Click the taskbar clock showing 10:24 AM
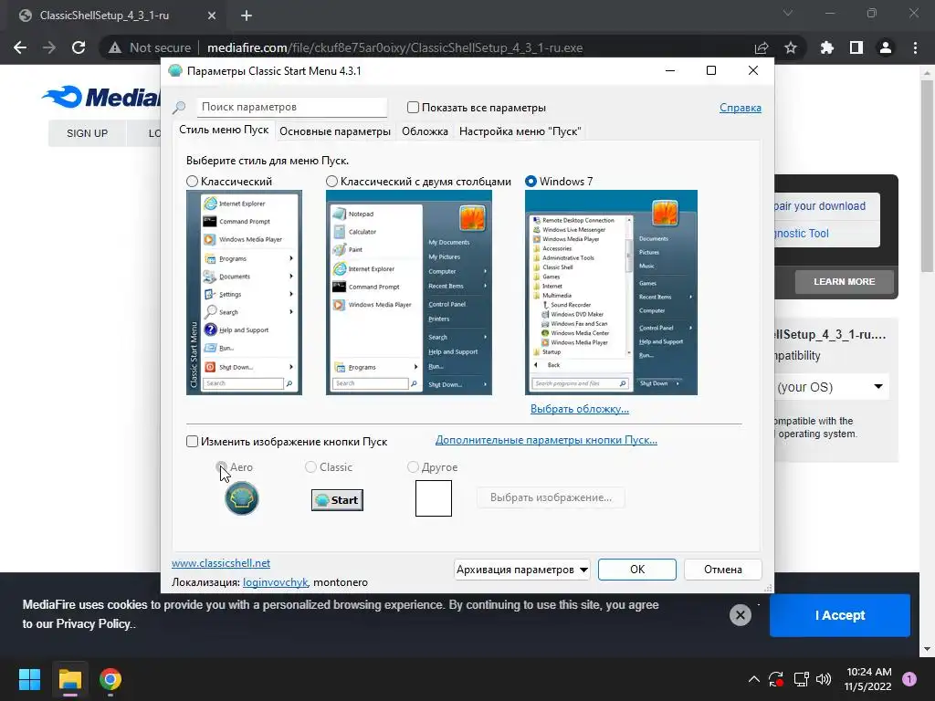Image resolution: width=935 pixels, height=701 pixels. click(x=868, y=679)
